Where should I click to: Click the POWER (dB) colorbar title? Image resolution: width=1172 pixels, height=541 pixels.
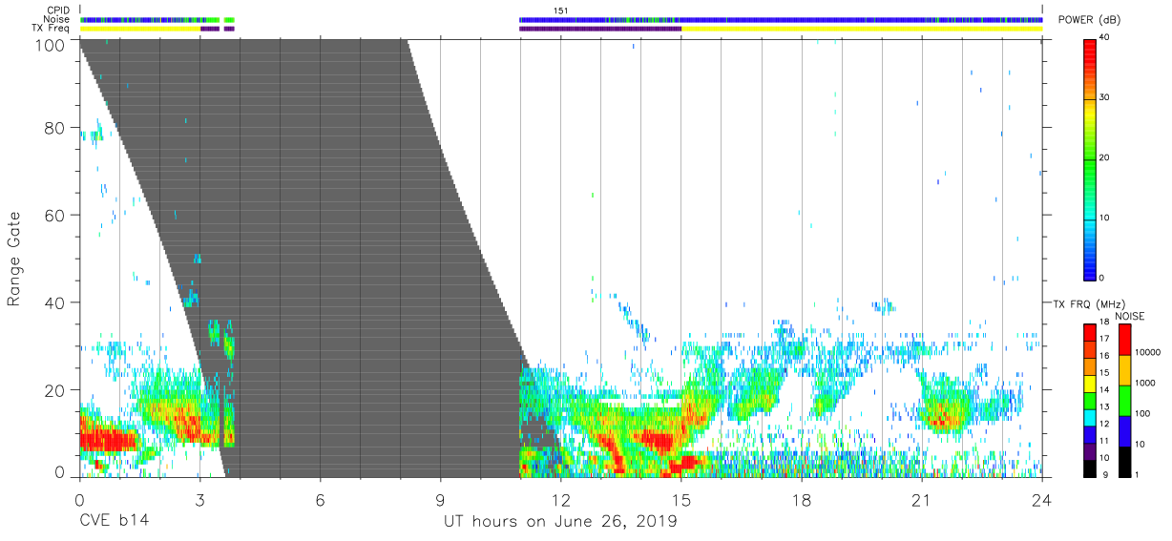1092,20
